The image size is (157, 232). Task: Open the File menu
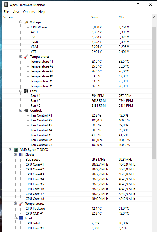(x=6, y=12)
